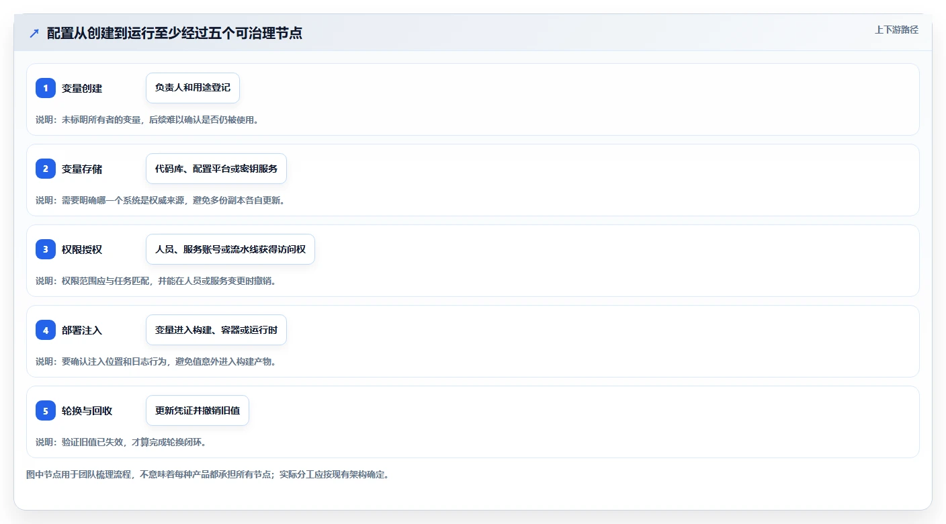Select the 人员、服务账号或流水线获得访问权 chip

[x=230, y=249]
